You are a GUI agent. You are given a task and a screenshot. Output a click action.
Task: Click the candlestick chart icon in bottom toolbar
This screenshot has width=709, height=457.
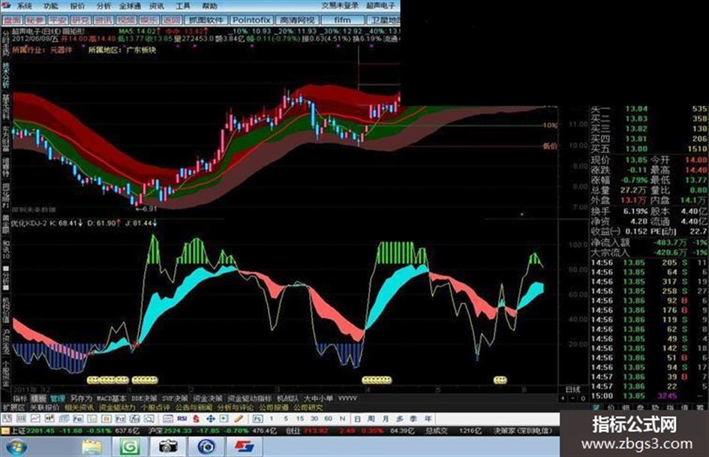pyautogui.click(x=50, y=419)
